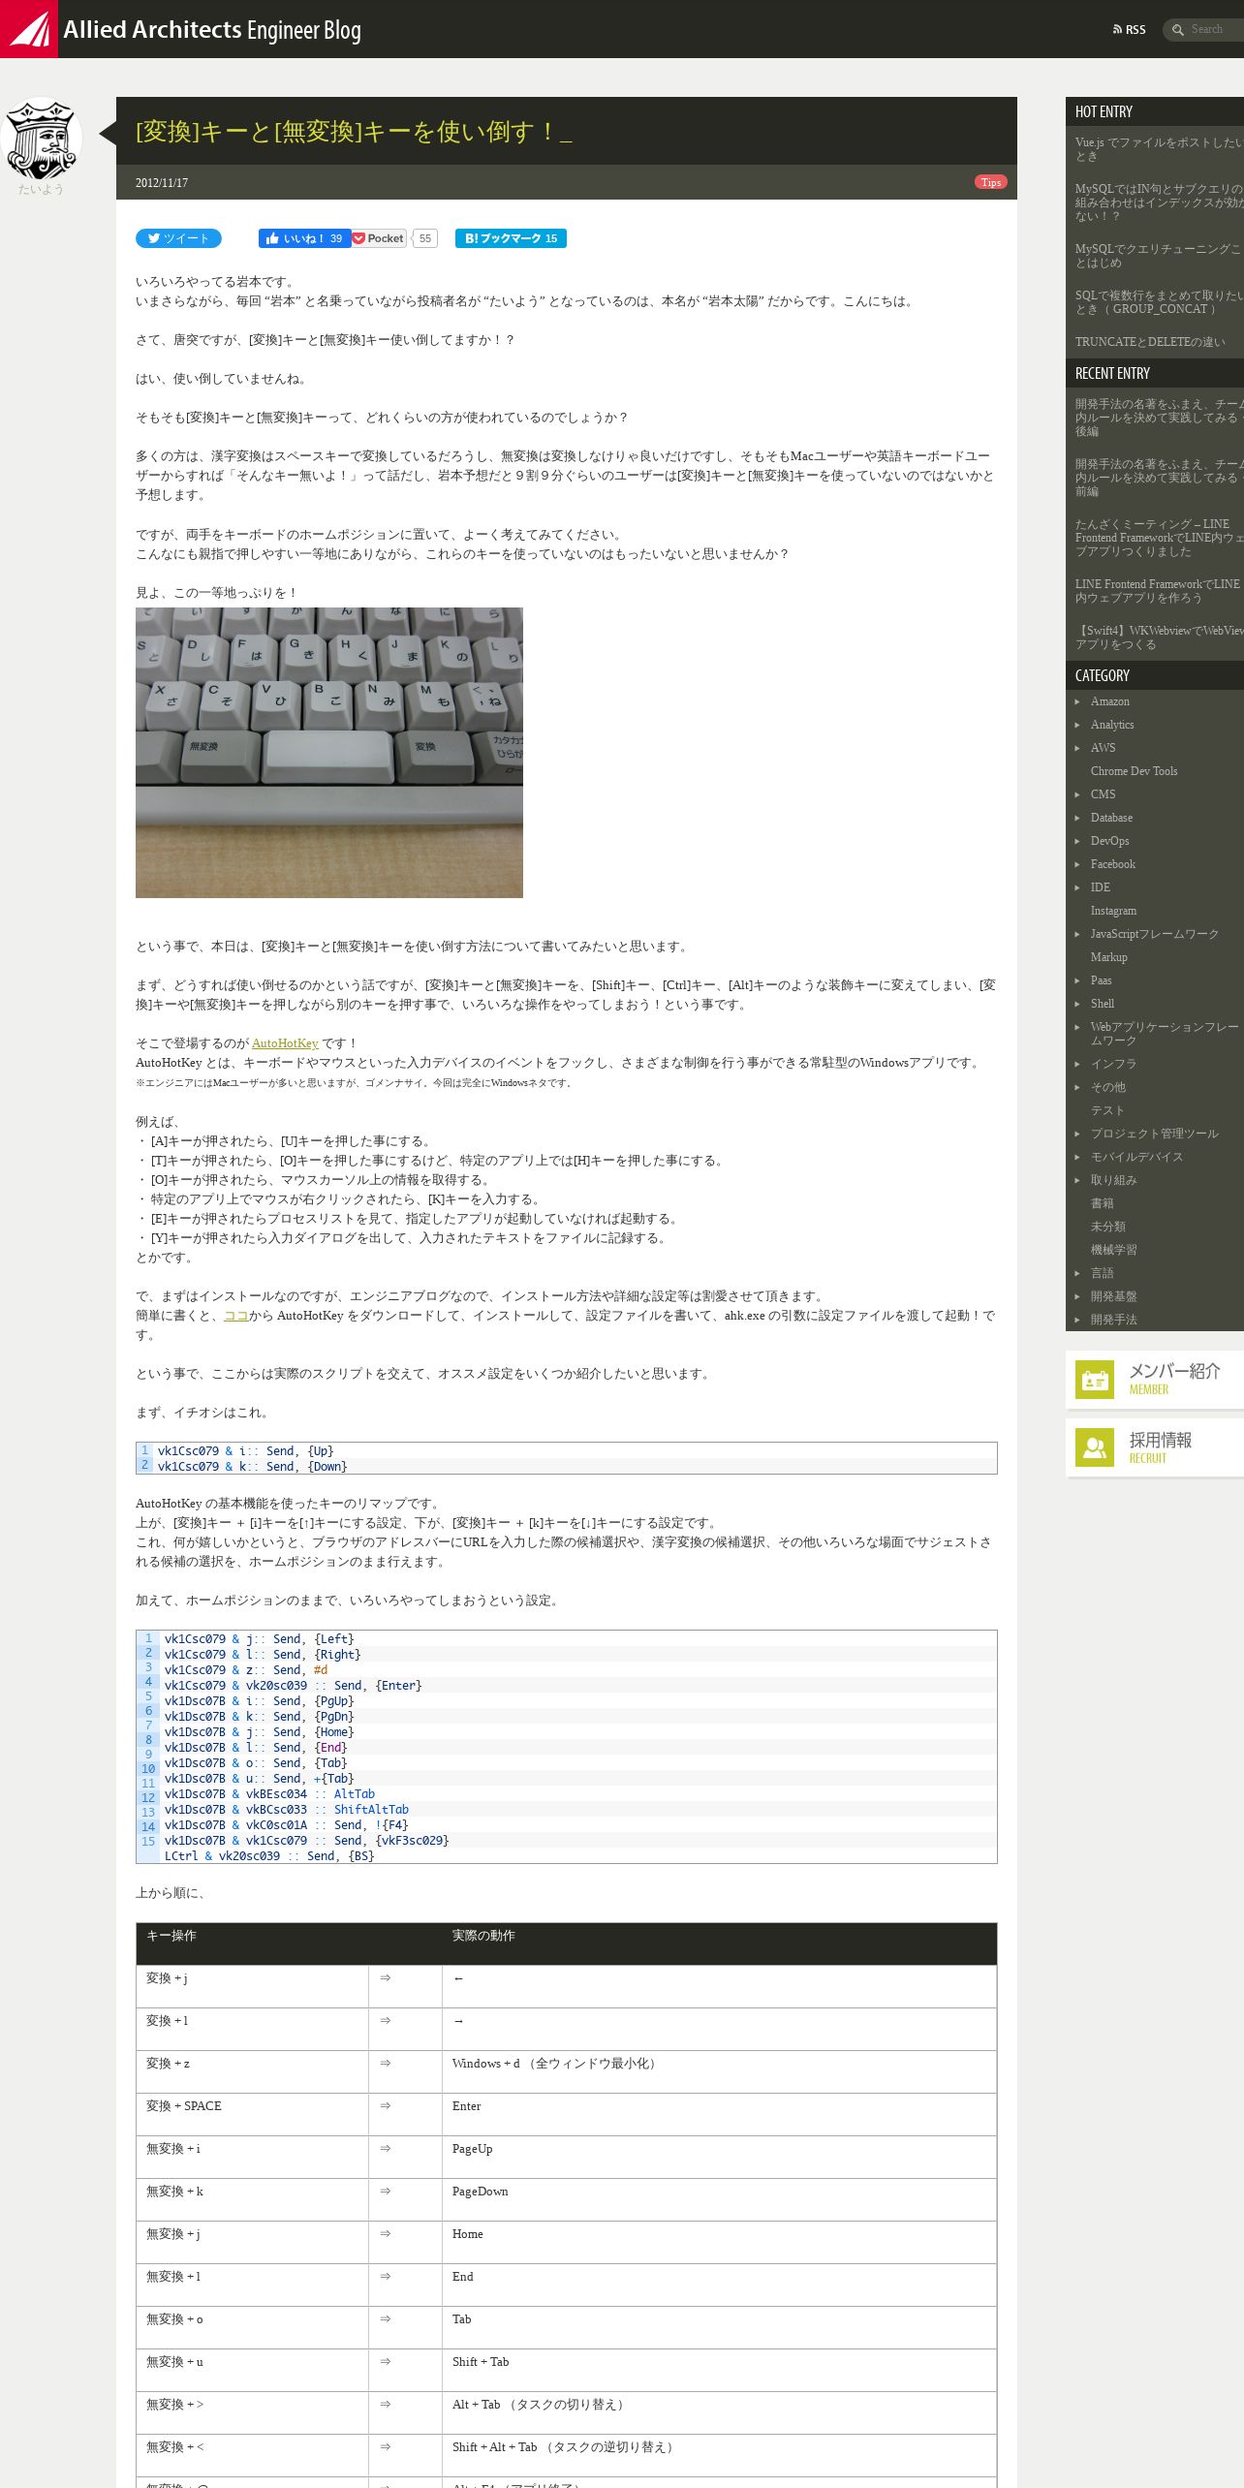
Task: Select the Webアプリケーションフレームワーク category
Action: point(1165,1034)
